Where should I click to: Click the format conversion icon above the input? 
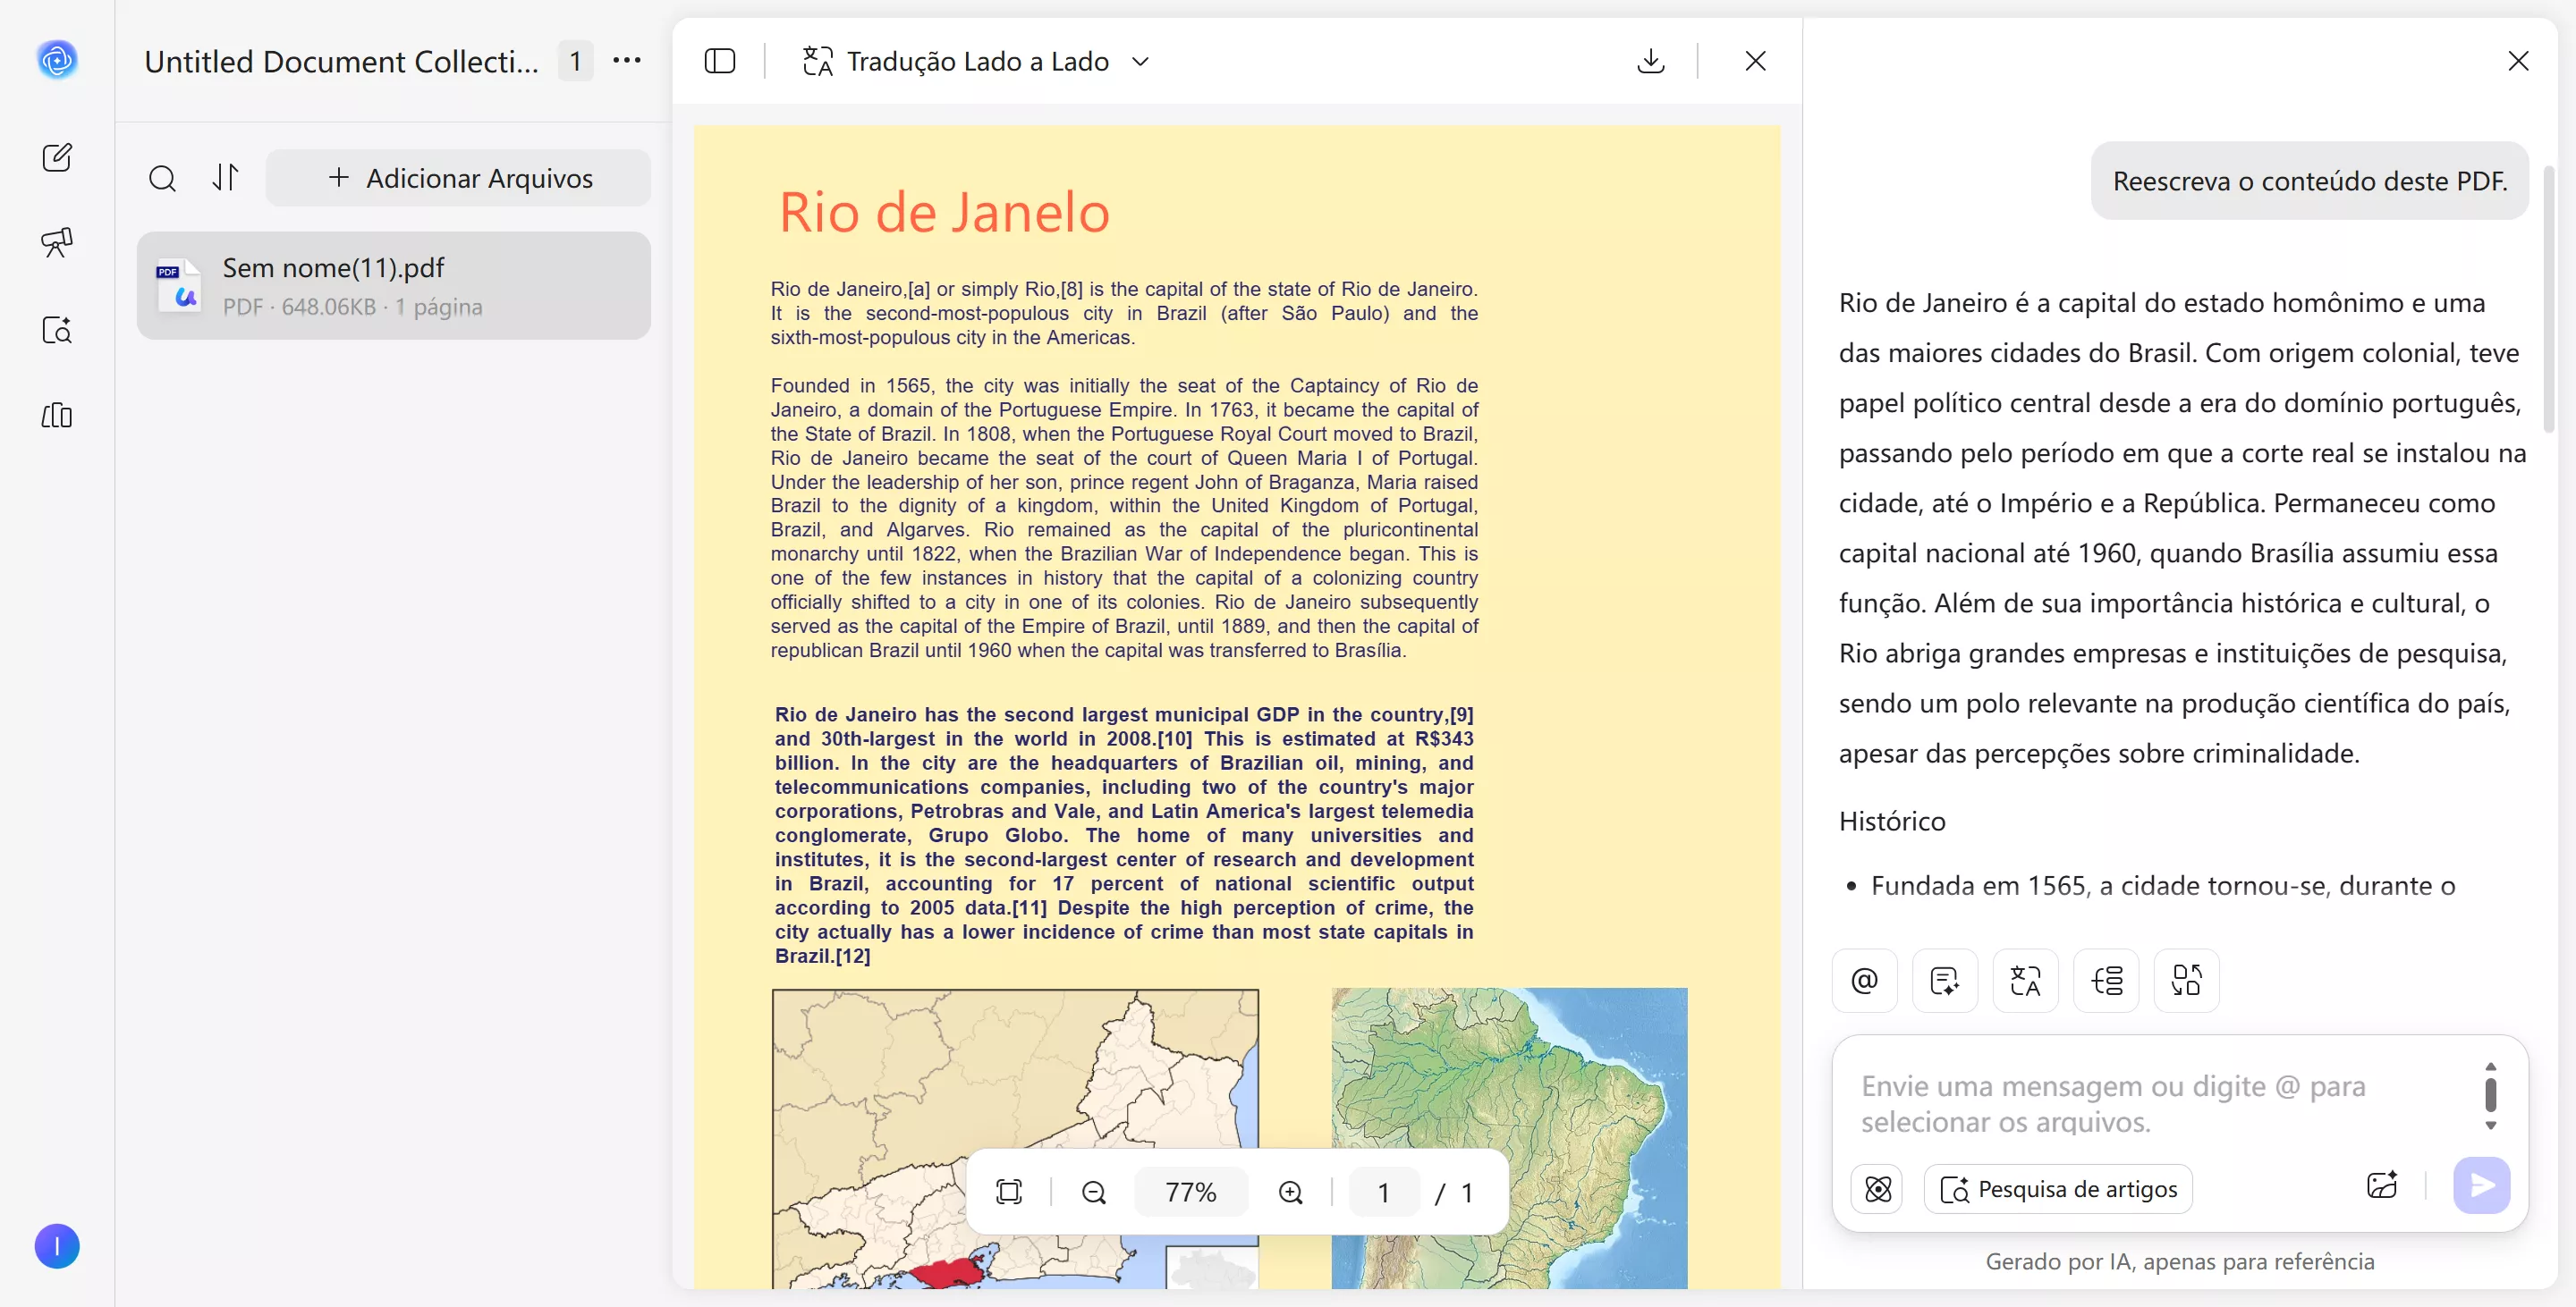(x=2185, y=980)
